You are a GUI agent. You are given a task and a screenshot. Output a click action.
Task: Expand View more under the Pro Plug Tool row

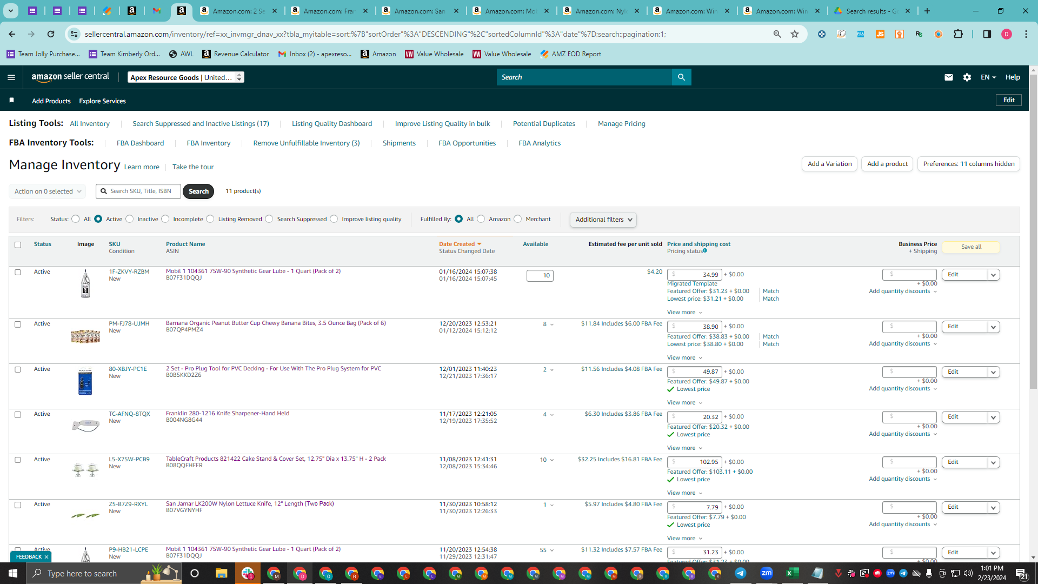(684, 402)
